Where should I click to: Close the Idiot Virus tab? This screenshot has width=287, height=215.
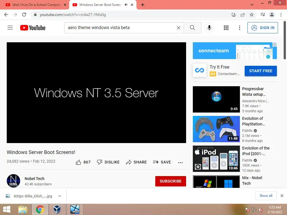[65, 5]
